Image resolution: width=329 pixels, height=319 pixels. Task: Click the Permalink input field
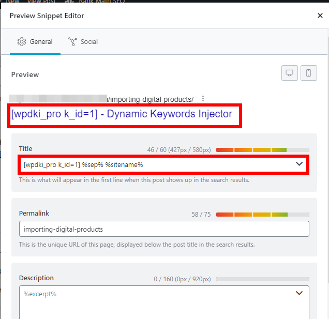164,229
